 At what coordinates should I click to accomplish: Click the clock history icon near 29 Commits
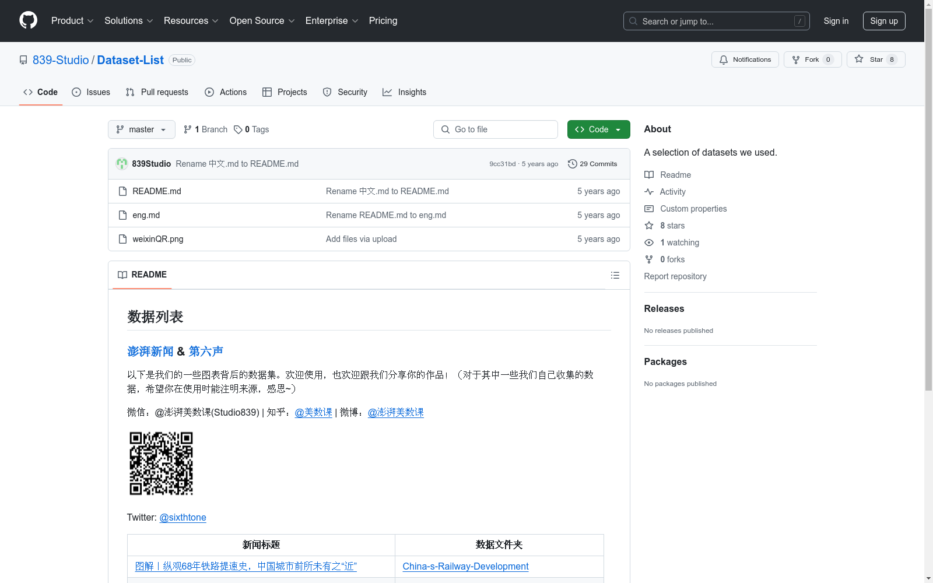coord(573,164)
